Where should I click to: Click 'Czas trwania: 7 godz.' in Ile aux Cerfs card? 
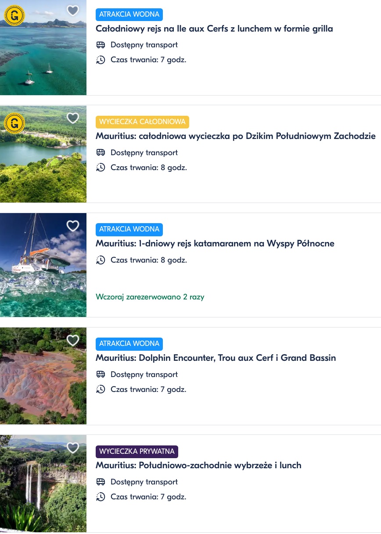148,60
